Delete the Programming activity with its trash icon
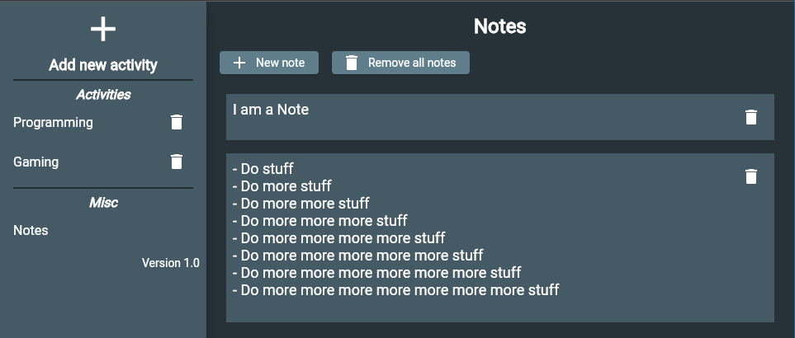795x338 pixels. pyautogui.click(x=177, y=123)
